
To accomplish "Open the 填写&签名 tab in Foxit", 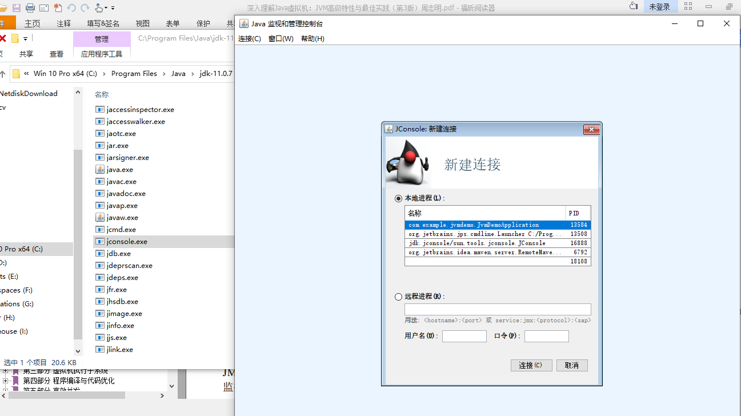I will 103,23.
